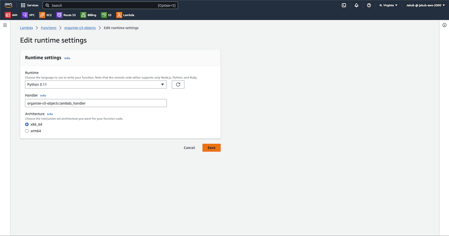
Task: Open the Services grid menu
Action: 29,5
